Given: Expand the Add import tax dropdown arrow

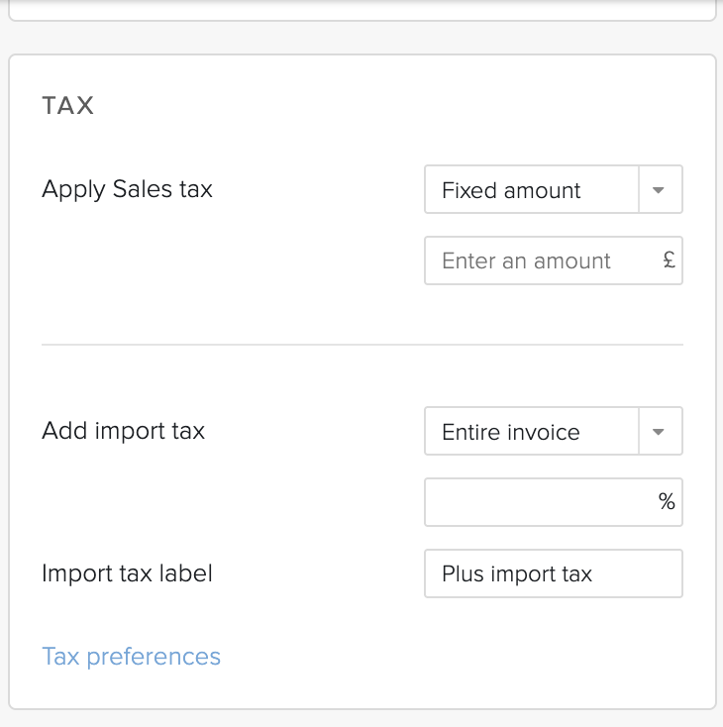Looking at the screenshot, I should [x=661, y=431].
